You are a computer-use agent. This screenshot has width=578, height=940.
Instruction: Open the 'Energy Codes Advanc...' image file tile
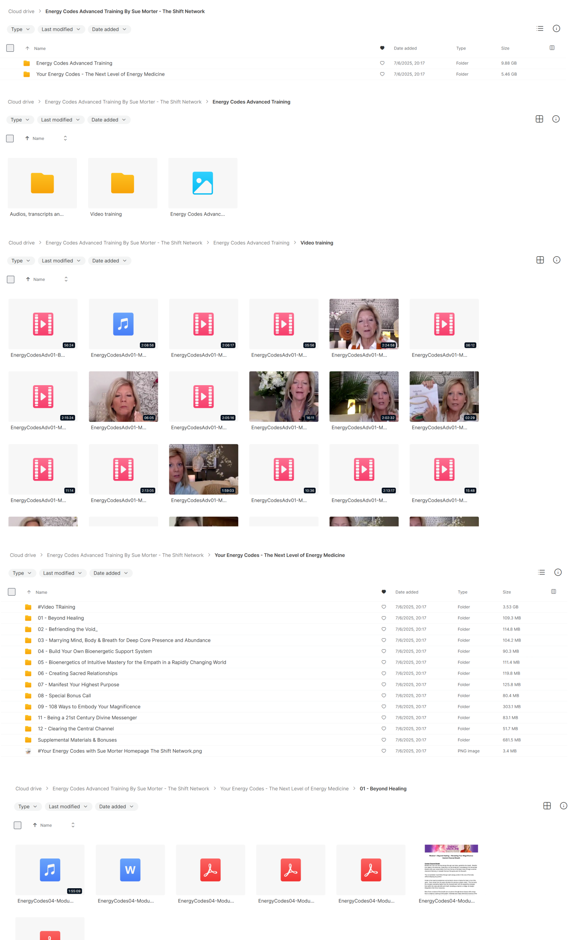(x=203, y=187)
